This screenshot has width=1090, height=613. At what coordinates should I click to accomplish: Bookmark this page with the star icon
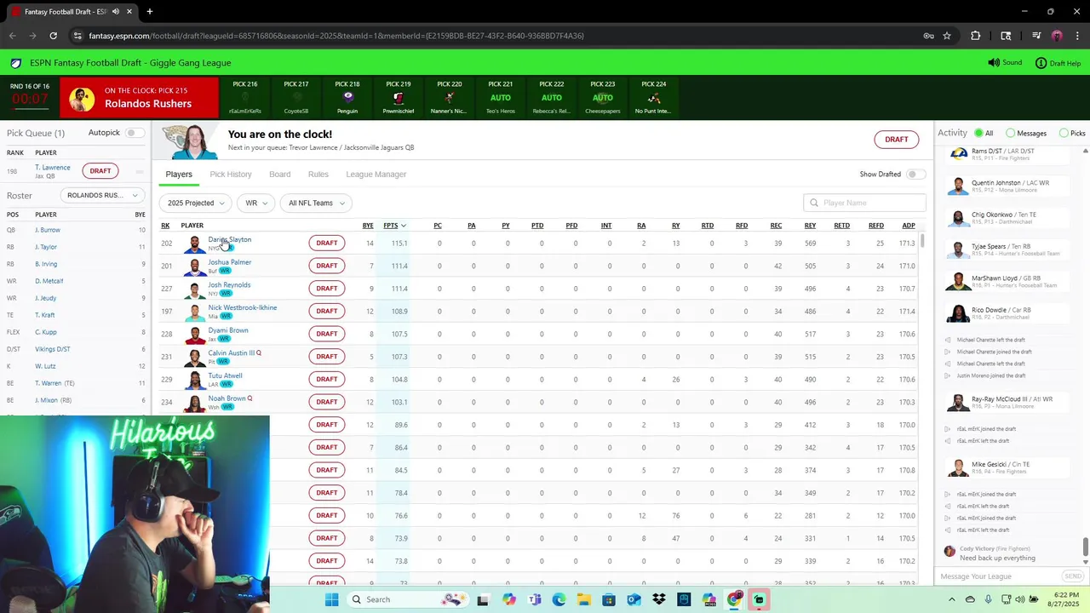947,36
